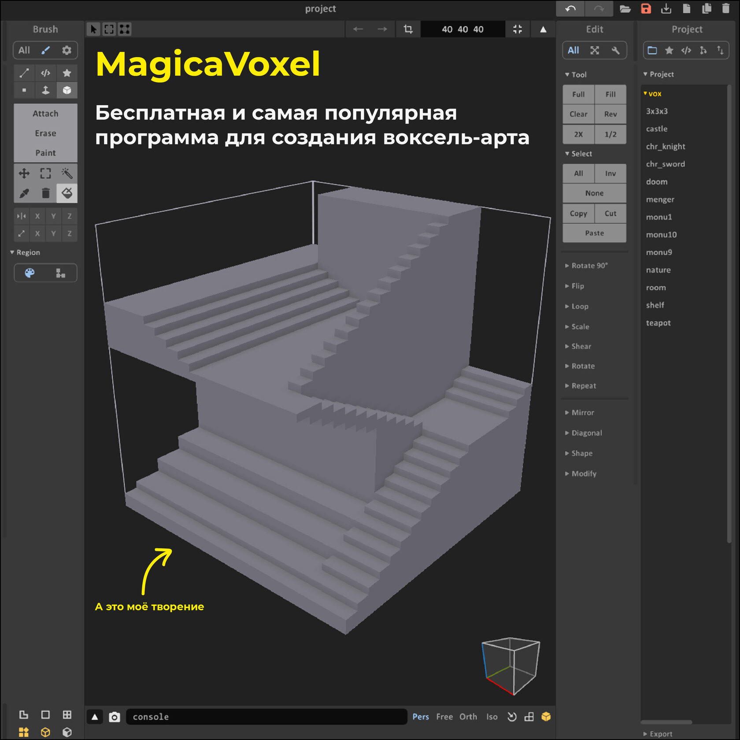Screen dimensions: 740x740
Task: Toggle mirror Y axis
Action: point(53,216)
